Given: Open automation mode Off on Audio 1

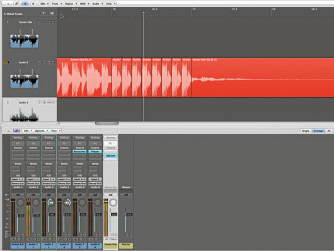Looking at the screenshot, I should 18,195.
